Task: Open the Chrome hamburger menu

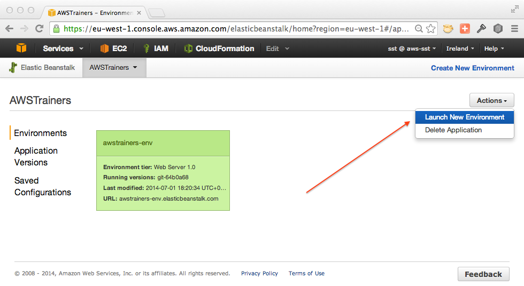Action: [514, 29]
